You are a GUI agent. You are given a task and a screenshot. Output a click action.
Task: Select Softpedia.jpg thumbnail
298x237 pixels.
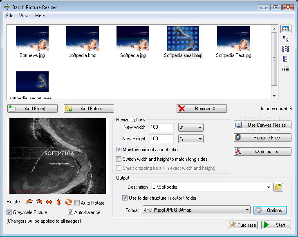[x=133, y=39]
